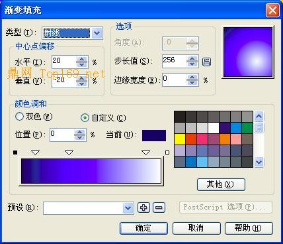Click the minus icon to delete preset
The height and width of the screenshot is (244, 283).
click(x=159, y=208)
